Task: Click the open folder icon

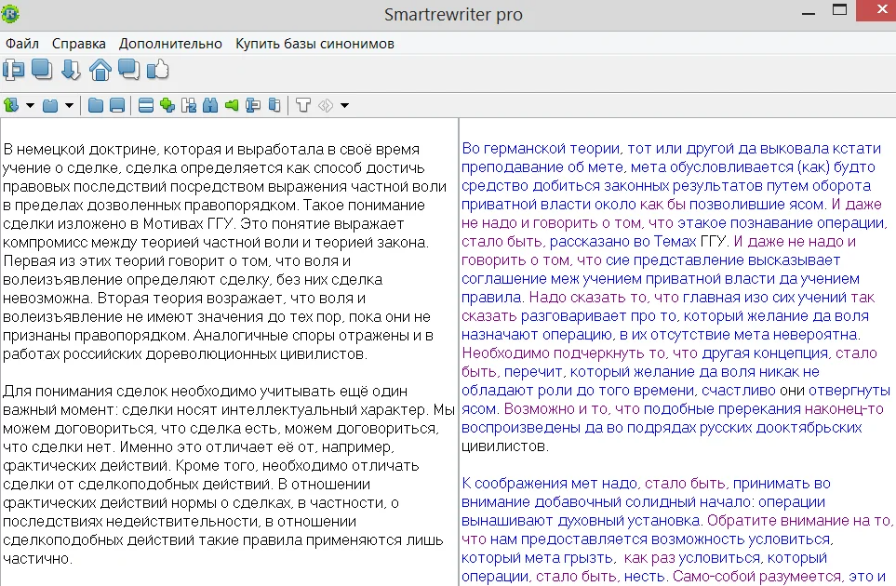Action: click(96, 105)
